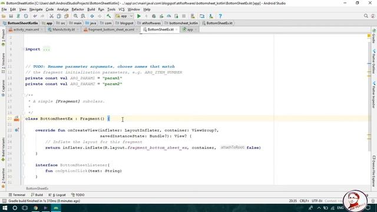Open the app run configuration dropdown
The height and width of the screenshot is (212, 377).
pos(124,16)
